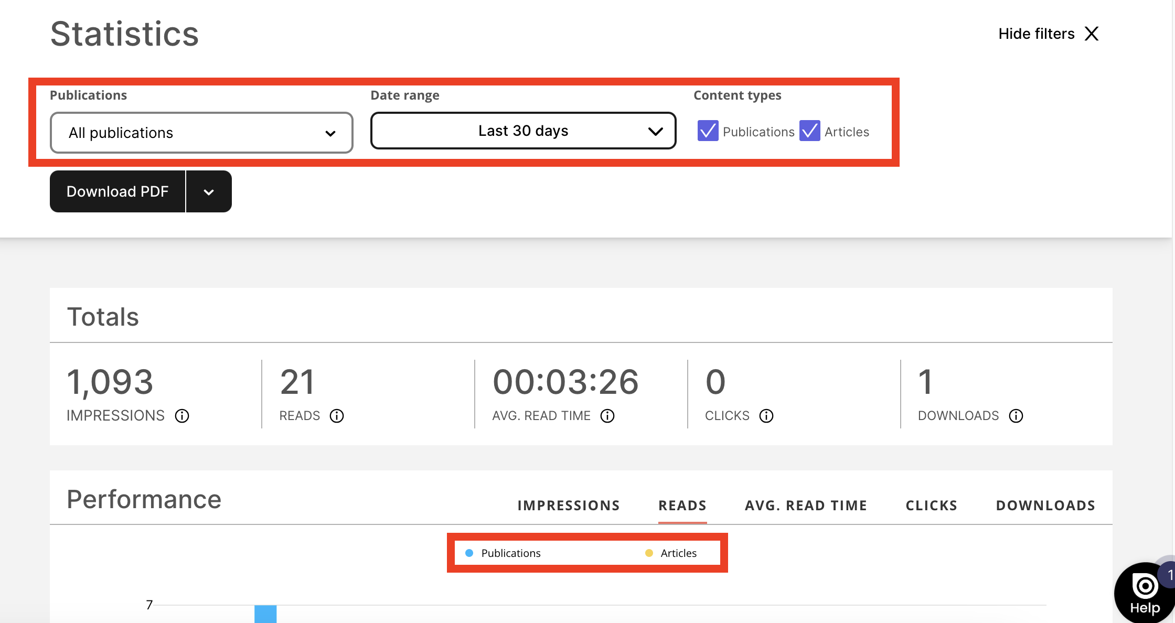
Task: Click the Impressions info icon
Action: (182, 416)
